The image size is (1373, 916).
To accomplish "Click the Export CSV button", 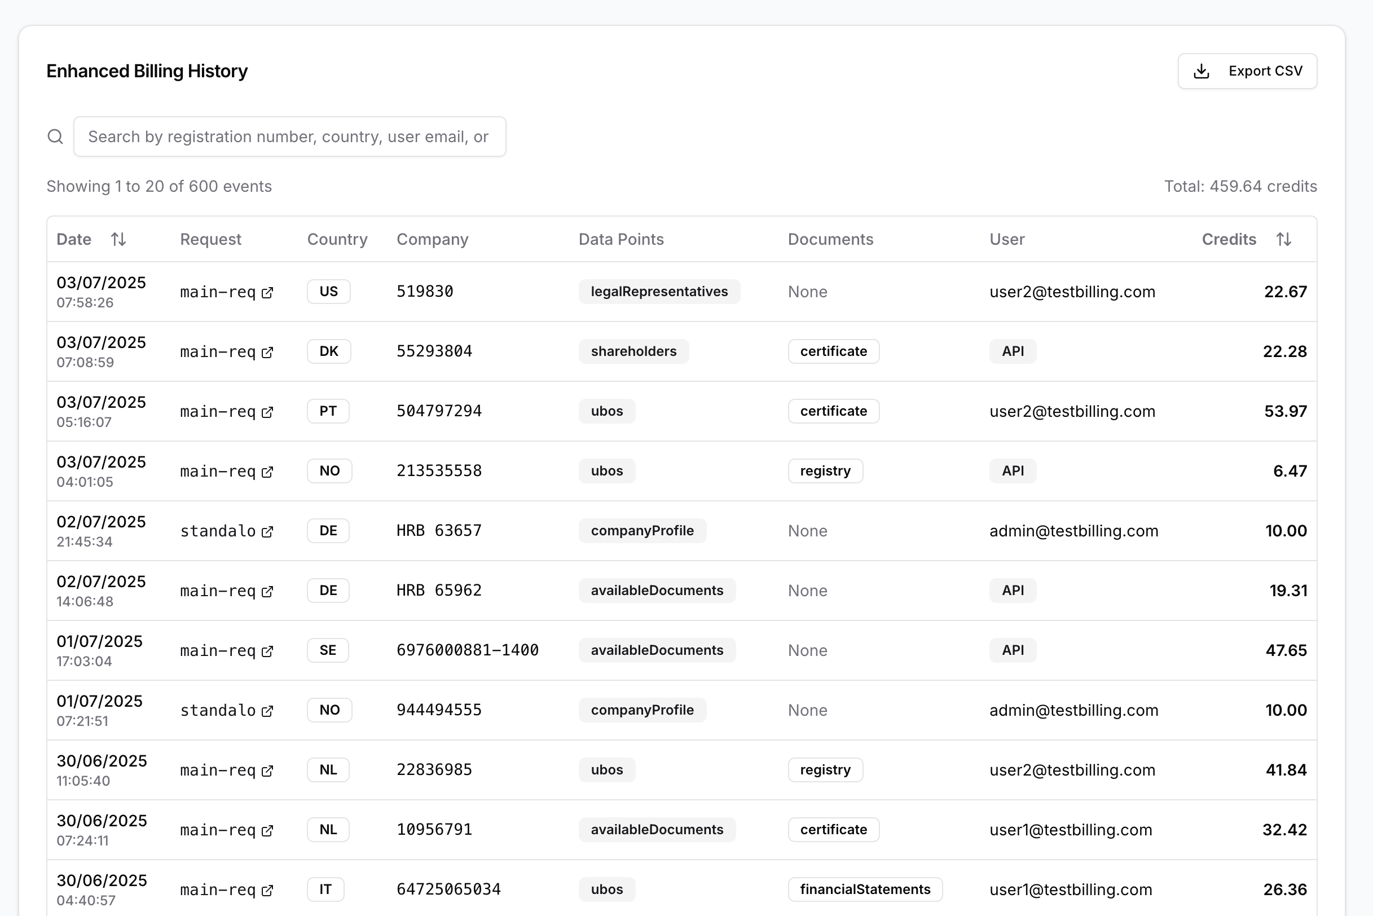I will [1247, 71].
